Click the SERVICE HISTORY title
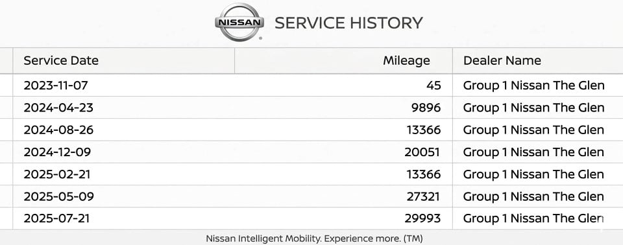This screenshot has height=245, width=623. [348, 23]
